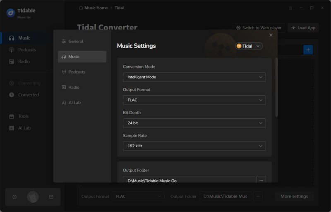Click the home icon in the breadcrumb
The height and width of the screenshot is (212, 331).
click(81, 8)
